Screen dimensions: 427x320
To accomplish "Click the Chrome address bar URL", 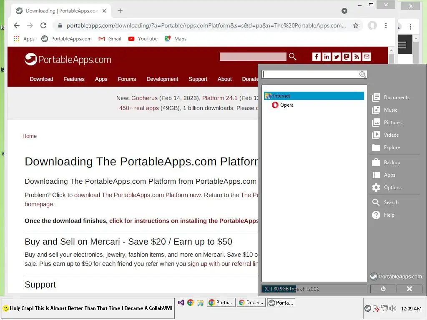I will pos(206,25).
